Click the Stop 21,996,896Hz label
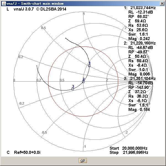166x166 pixels. [129, 152]
